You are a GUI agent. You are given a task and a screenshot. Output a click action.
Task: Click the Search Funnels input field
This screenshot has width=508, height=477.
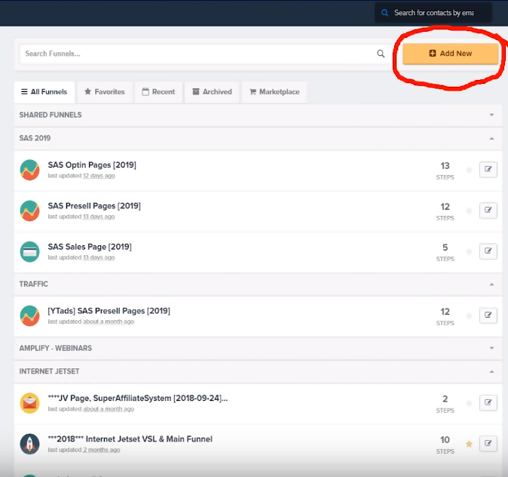[206, 54]
